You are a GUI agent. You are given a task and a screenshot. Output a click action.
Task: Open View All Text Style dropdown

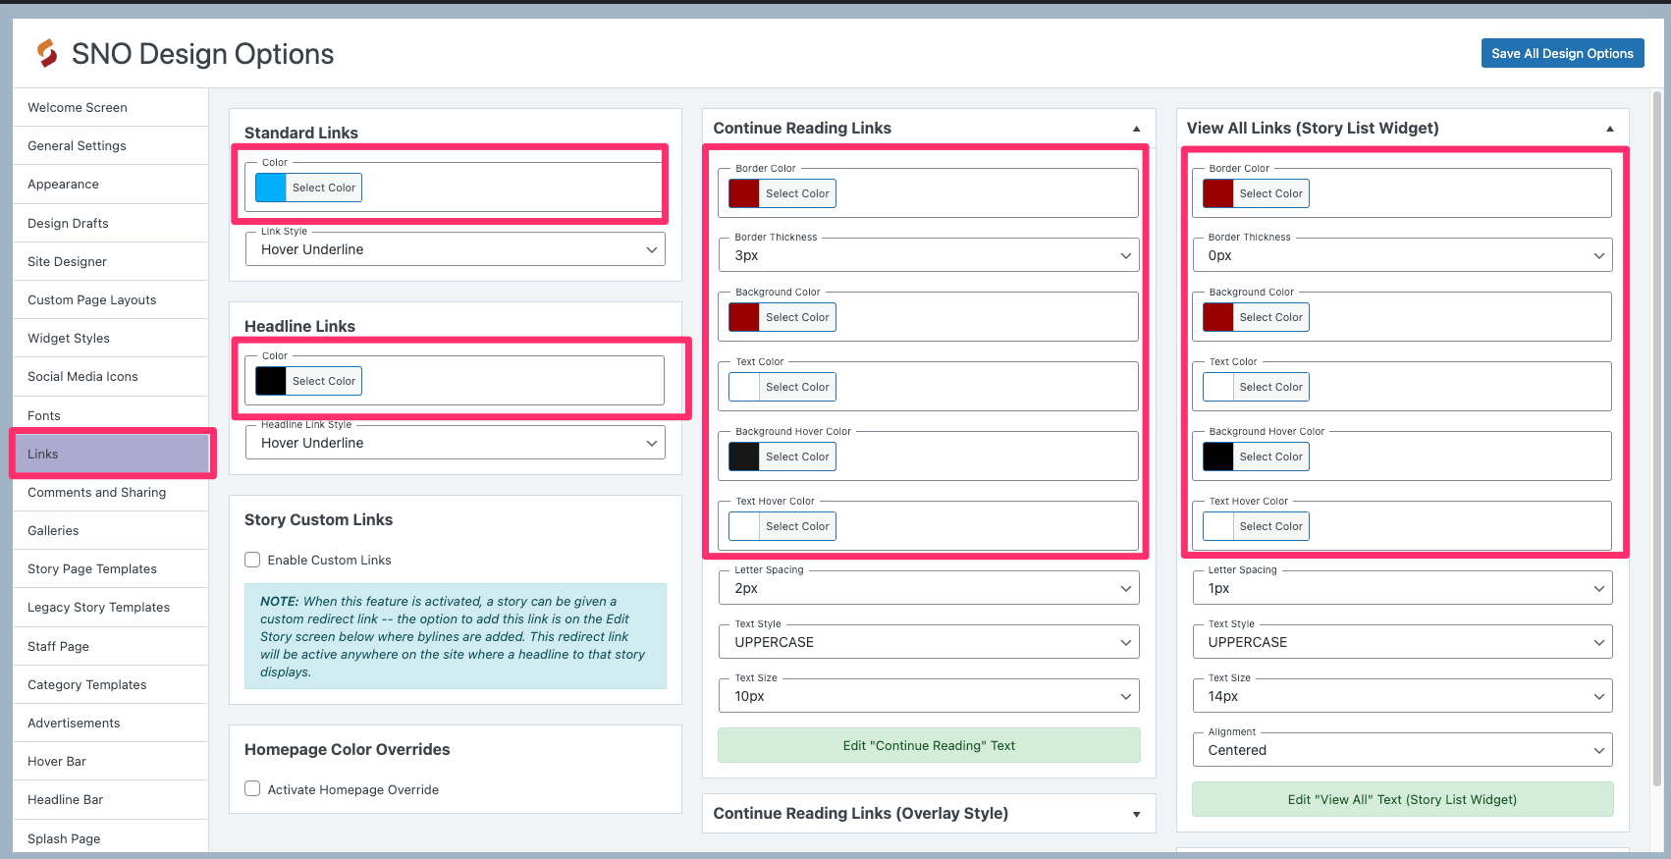[x=1402, y=642]
